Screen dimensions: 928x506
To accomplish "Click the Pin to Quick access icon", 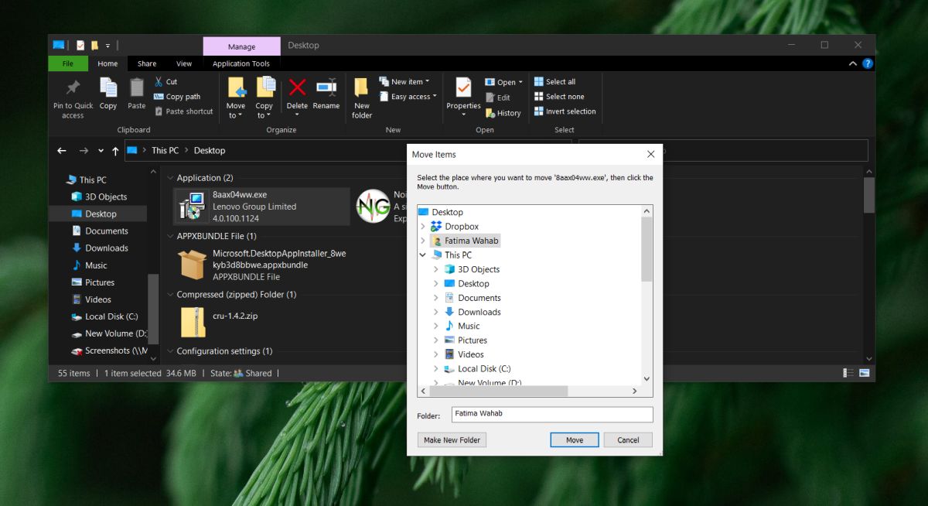I will tap(73, 87).
